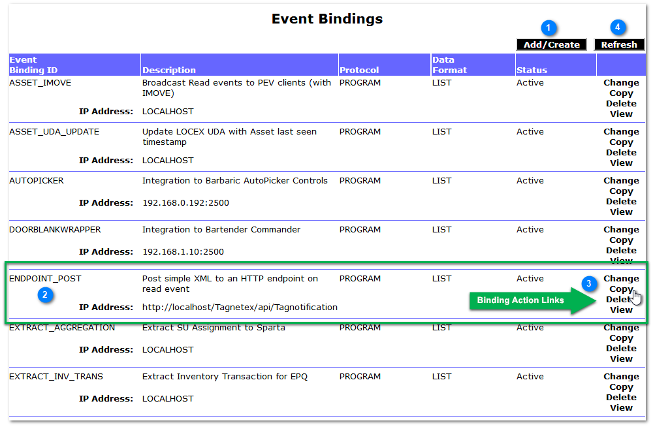Copy the EXTRACT_INV_TRANS binding
This screenshot has width=653, height=427.
pyautogui.click(x=621, y=387)
